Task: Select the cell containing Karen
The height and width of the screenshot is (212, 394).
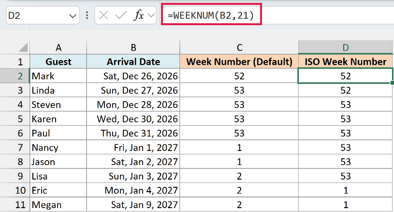Action: point(58,119)
